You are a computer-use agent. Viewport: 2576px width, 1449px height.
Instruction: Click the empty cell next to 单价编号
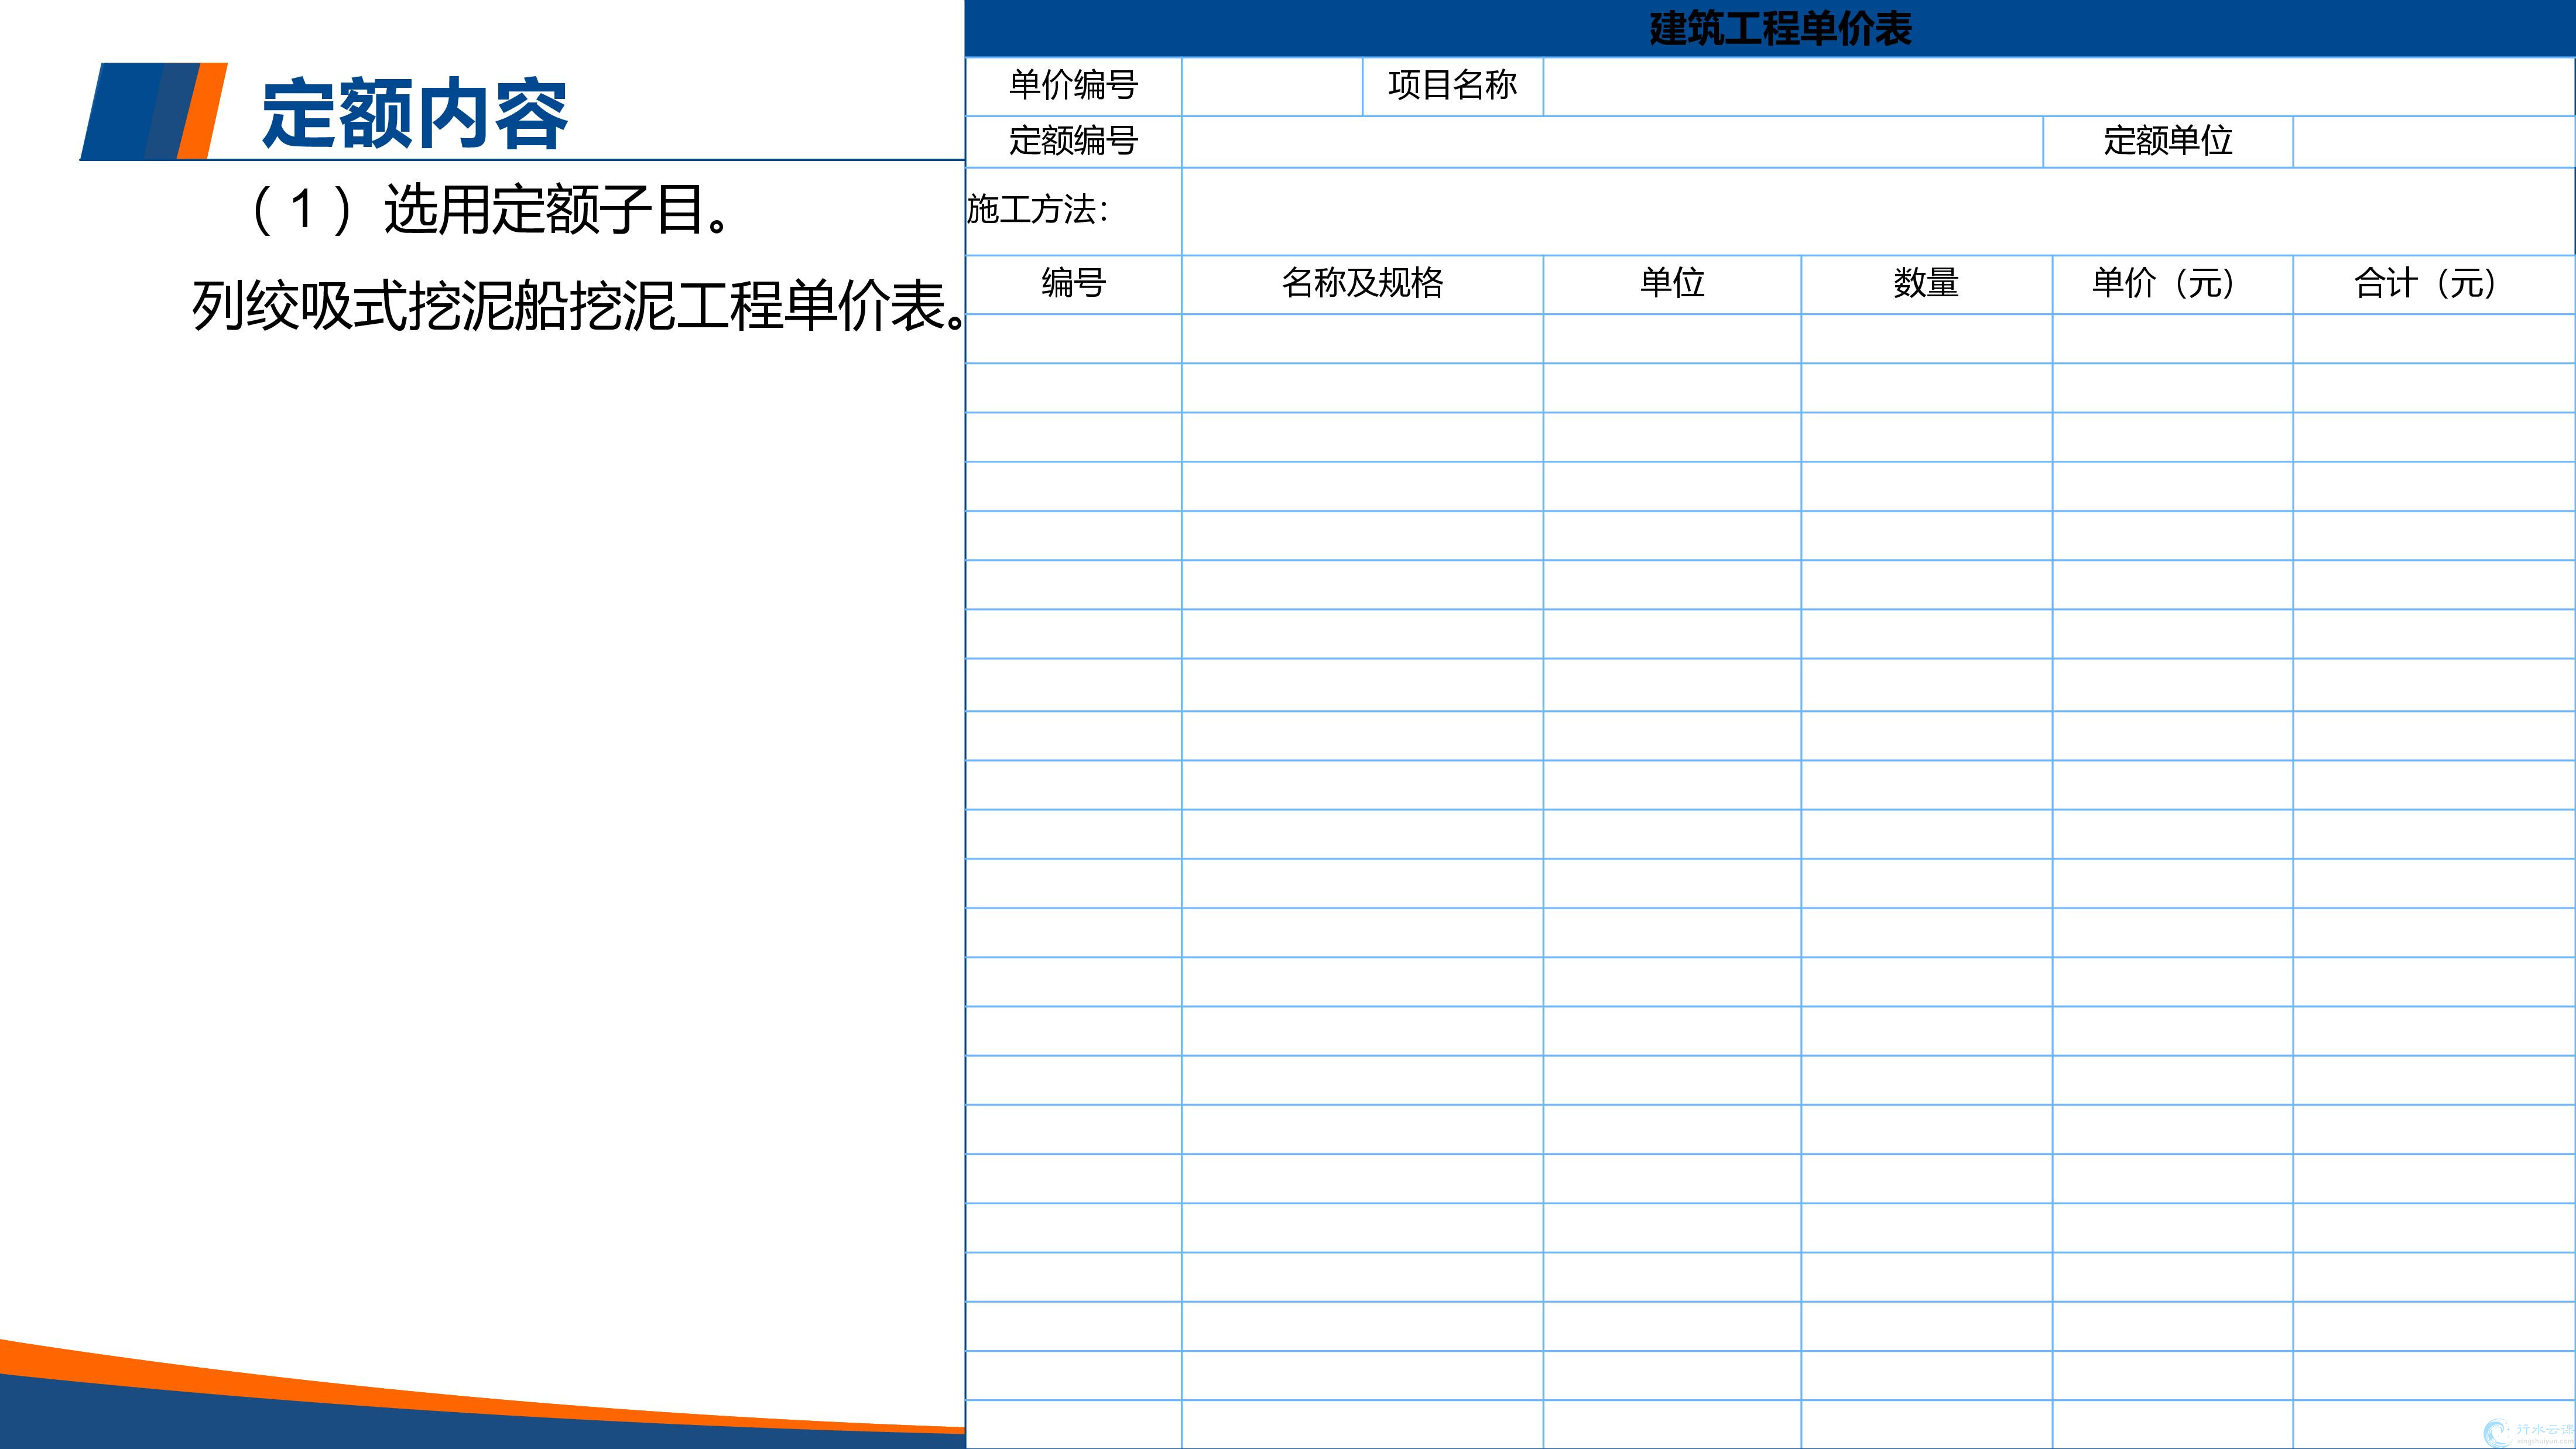click(1271, 86)
